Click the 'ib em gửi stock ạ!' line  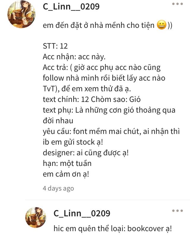tap(73, 142)
